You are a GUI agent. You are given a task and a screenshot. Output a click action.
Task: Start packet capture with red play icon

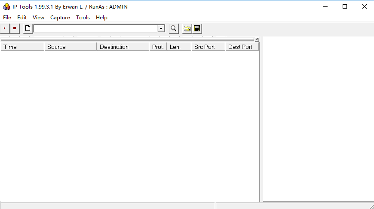point(5,29)
